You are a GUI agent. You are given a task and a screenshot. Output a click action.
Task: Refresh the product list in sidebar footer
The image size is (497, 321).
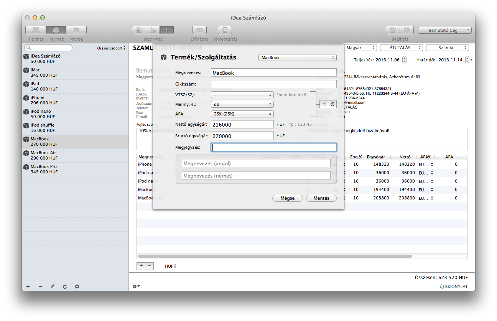tap(65, 286)
